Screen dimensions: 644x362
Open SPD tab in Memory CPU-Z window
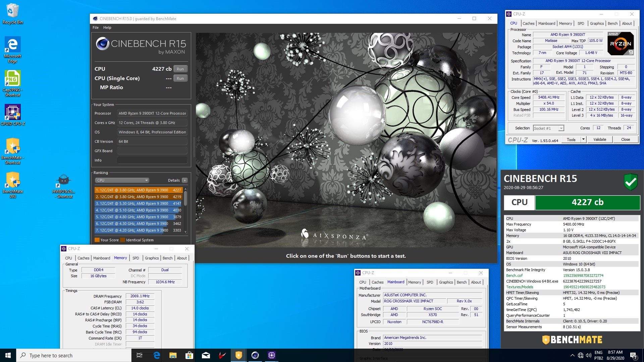coord(136,258)
